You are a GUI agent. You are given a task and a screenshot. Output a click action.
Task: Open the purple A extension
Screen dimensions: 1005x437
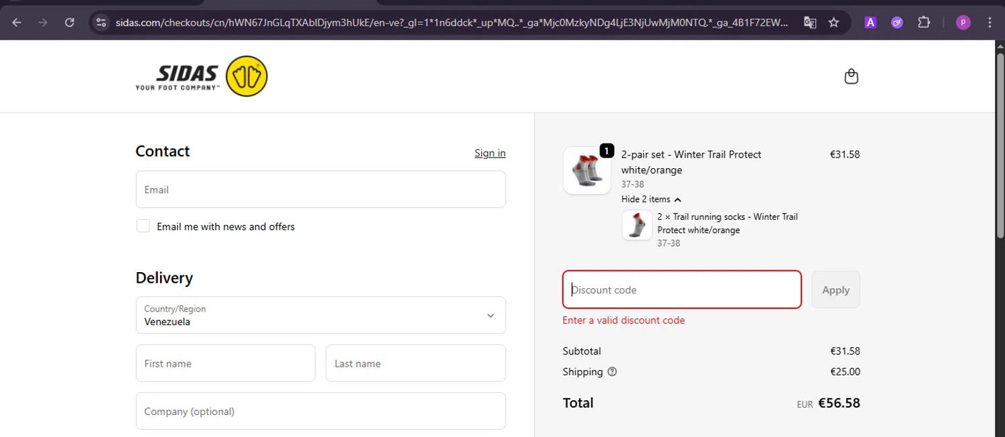point(870,23)
